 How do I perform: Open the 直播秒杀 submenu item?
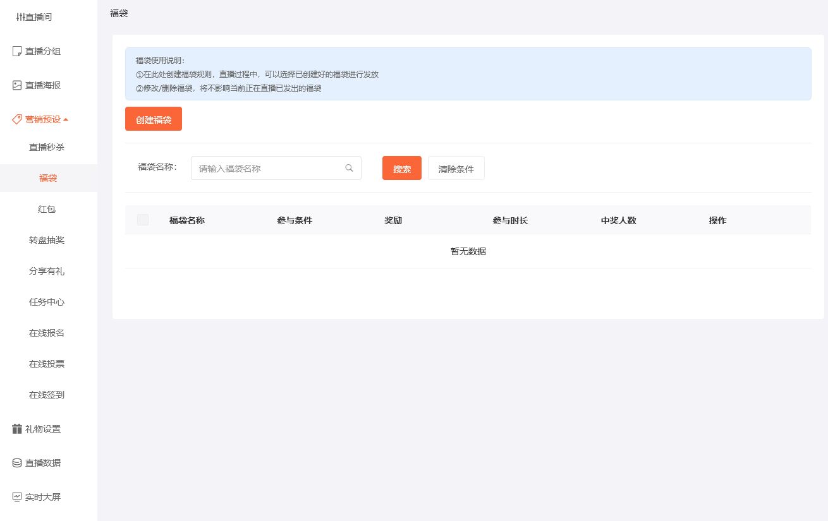(x=47, y=147)
